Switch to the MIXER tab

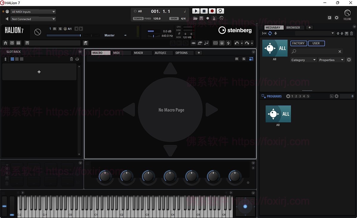point(138,53)
